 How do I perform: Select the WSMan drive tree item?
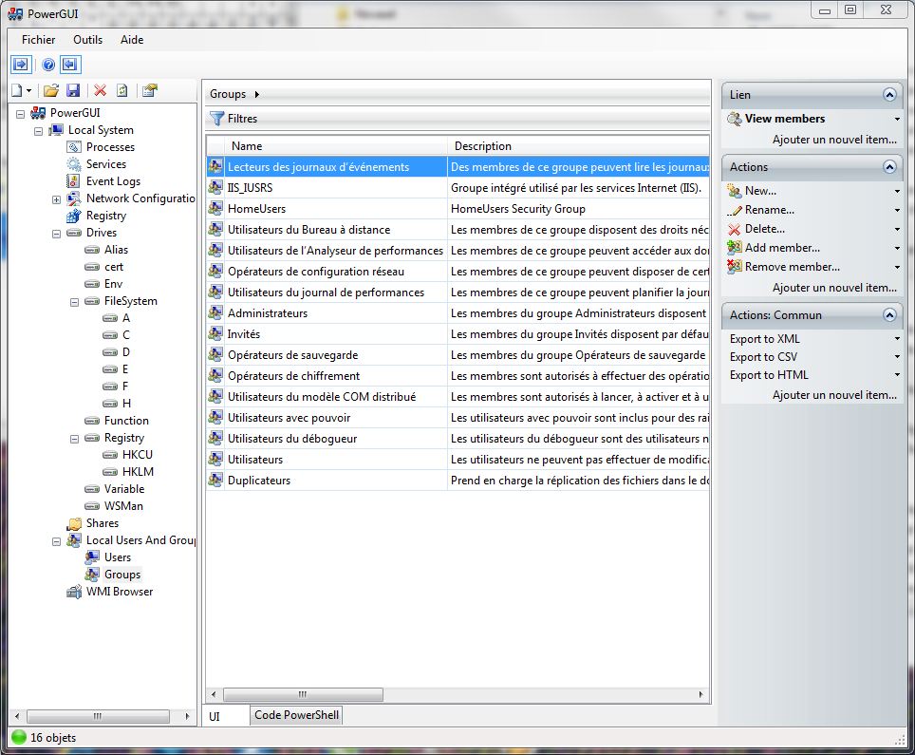(x=123, y=506)
